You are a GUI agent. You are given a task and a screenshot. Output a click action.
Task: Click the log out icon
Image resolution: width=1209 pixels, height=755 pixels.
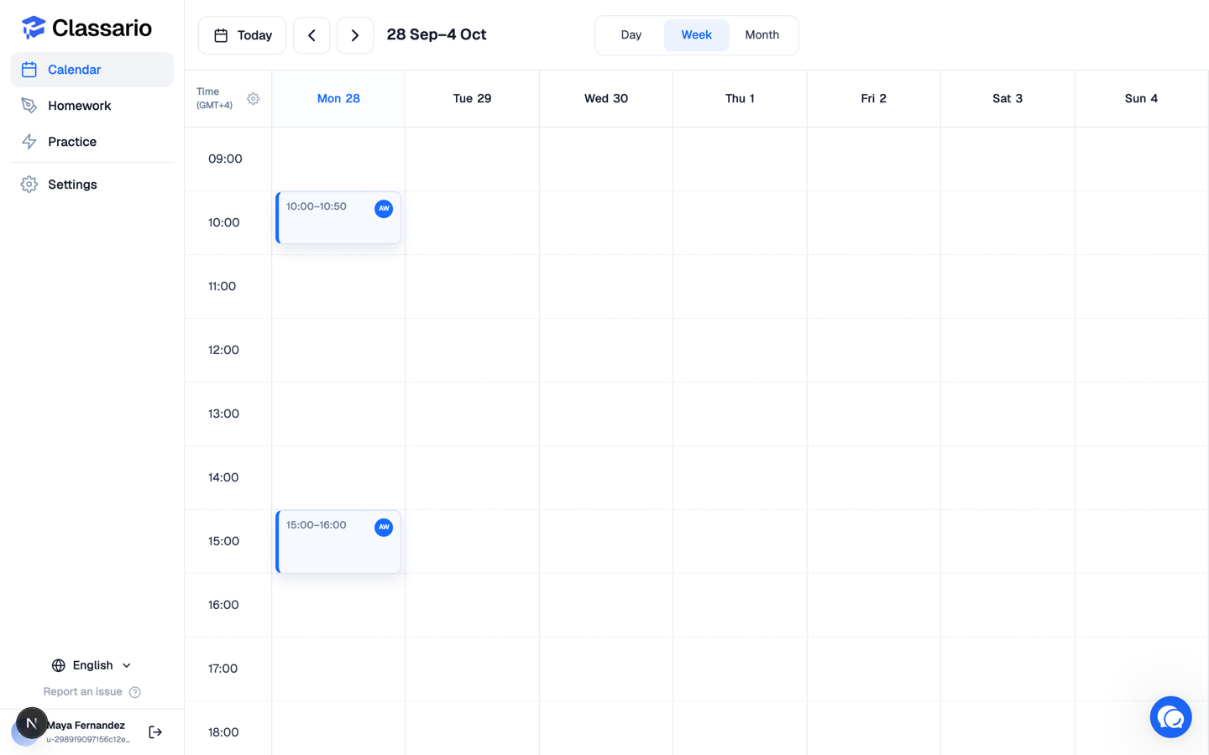point(155,732)
